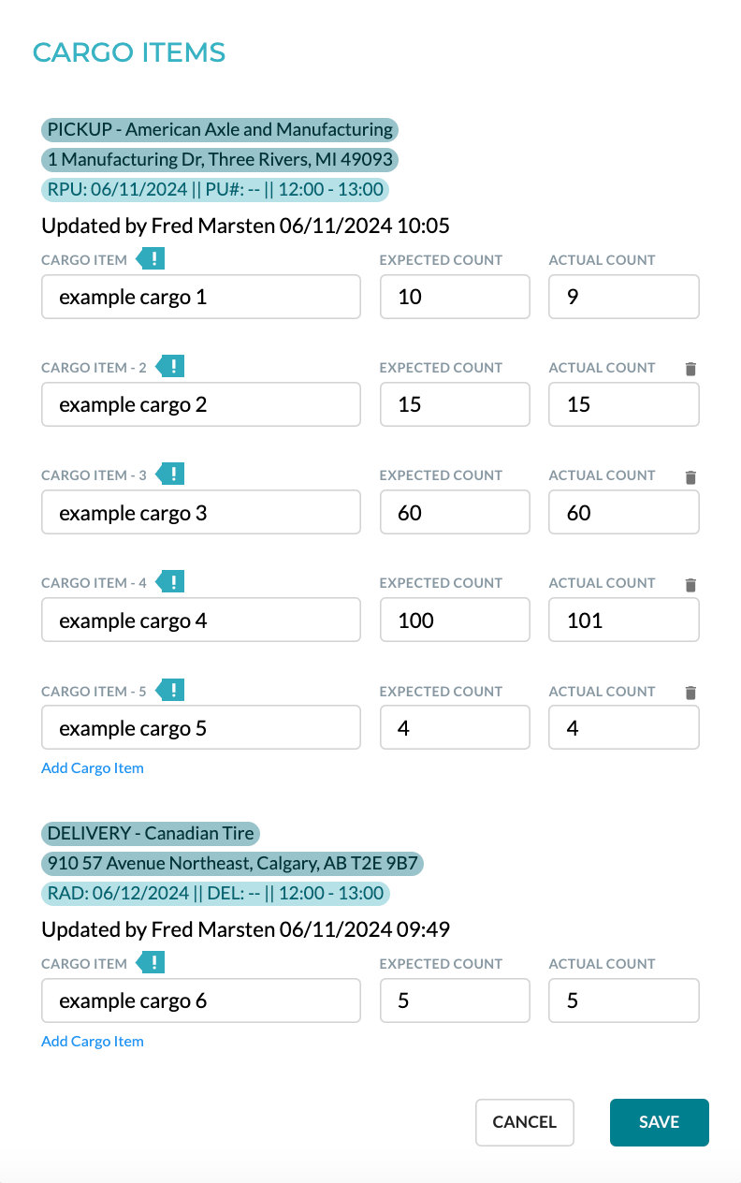The image size is (741, 1183).
Task: Focus expected count field showing 15
Action: pyautogui.click(x=455, y=404)
